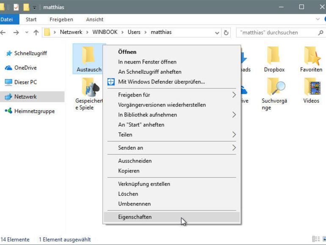The image size is (326, 245).
Task: Open the Freigeben ribbon tab
Action: pyautogui.click(x=61, y=19)
